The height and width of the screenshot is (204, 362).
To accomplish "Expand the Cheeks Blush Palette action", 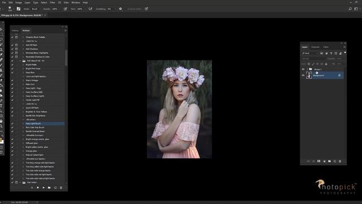I will pyautogui.click(x=23, y=37).
